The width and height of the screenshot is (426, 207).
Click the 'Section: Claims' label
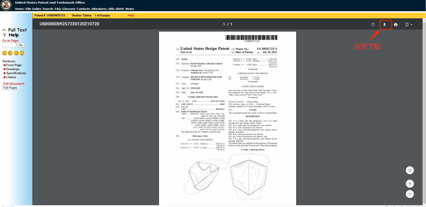(x=82, y=15)
